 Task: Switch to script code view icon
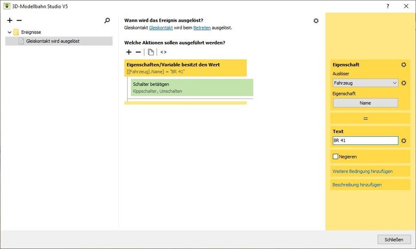(164, 52)
